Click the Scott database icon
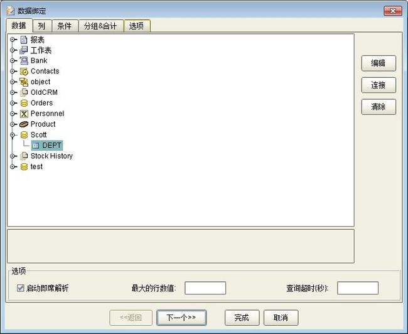 click(24, 135)
